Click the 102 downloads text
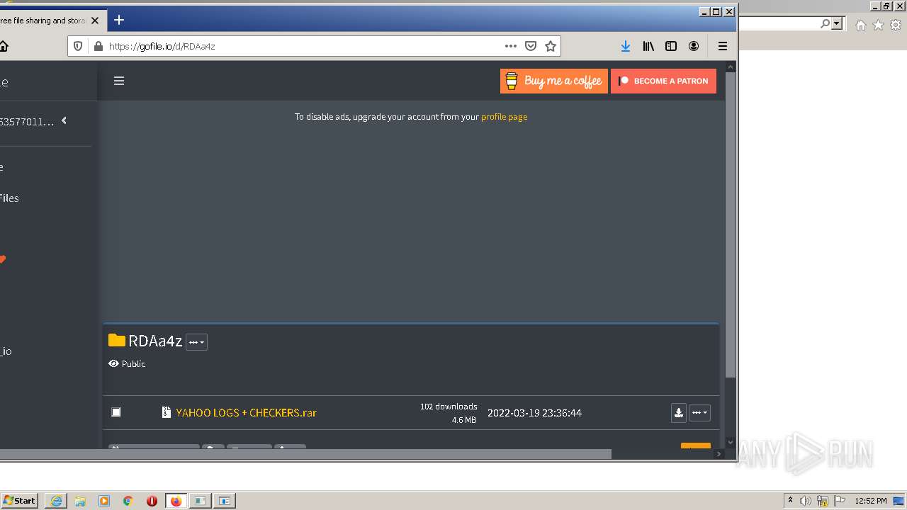Viewport: 907px width, 510px height. [x=449, y=407]
